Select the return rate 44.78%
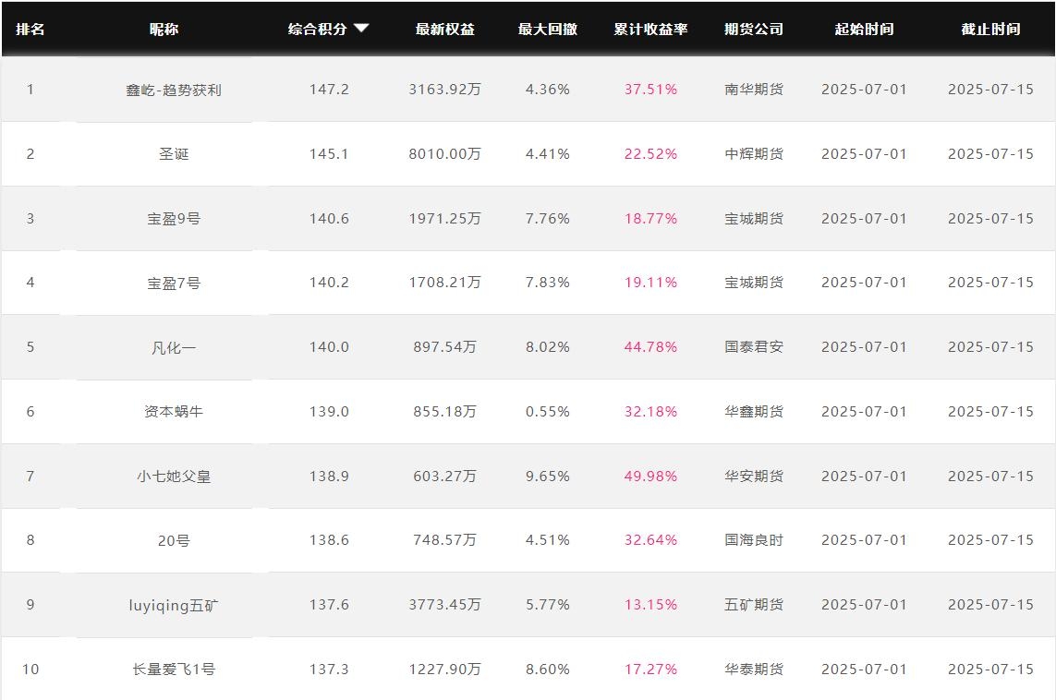 tap(650, 347)
